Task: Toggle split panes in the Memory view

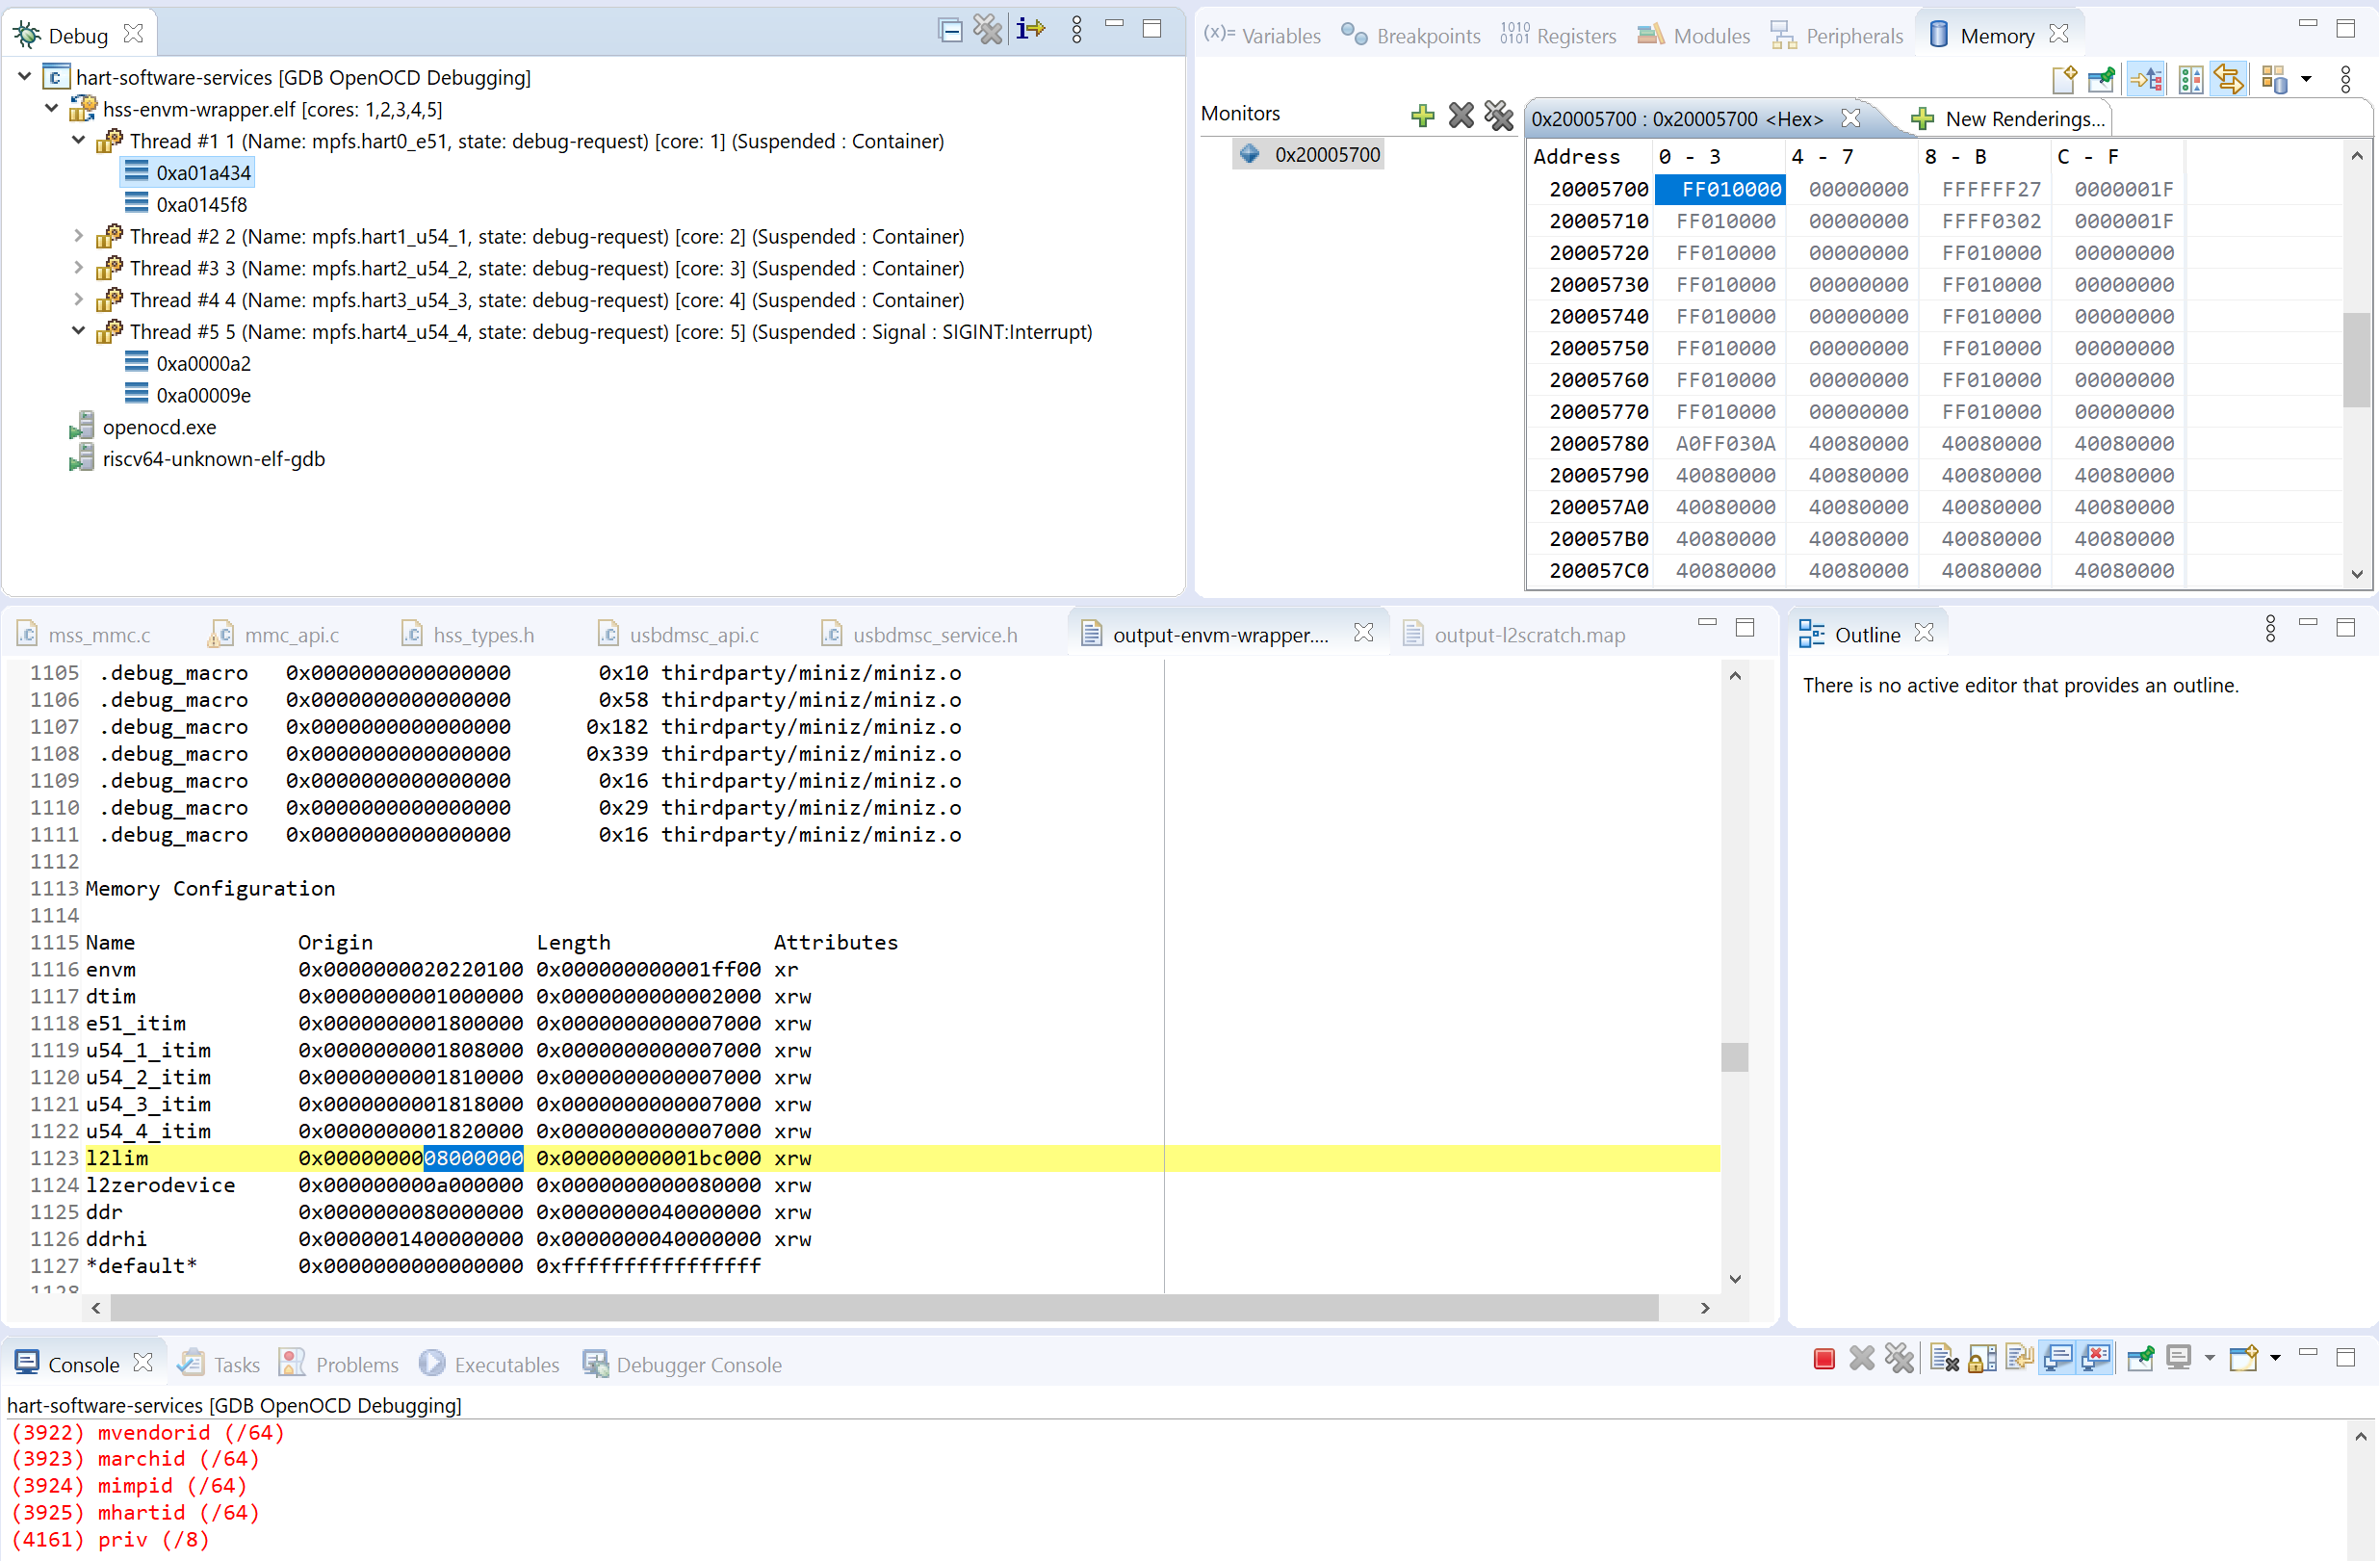Action: click(x=2191, y=78)
